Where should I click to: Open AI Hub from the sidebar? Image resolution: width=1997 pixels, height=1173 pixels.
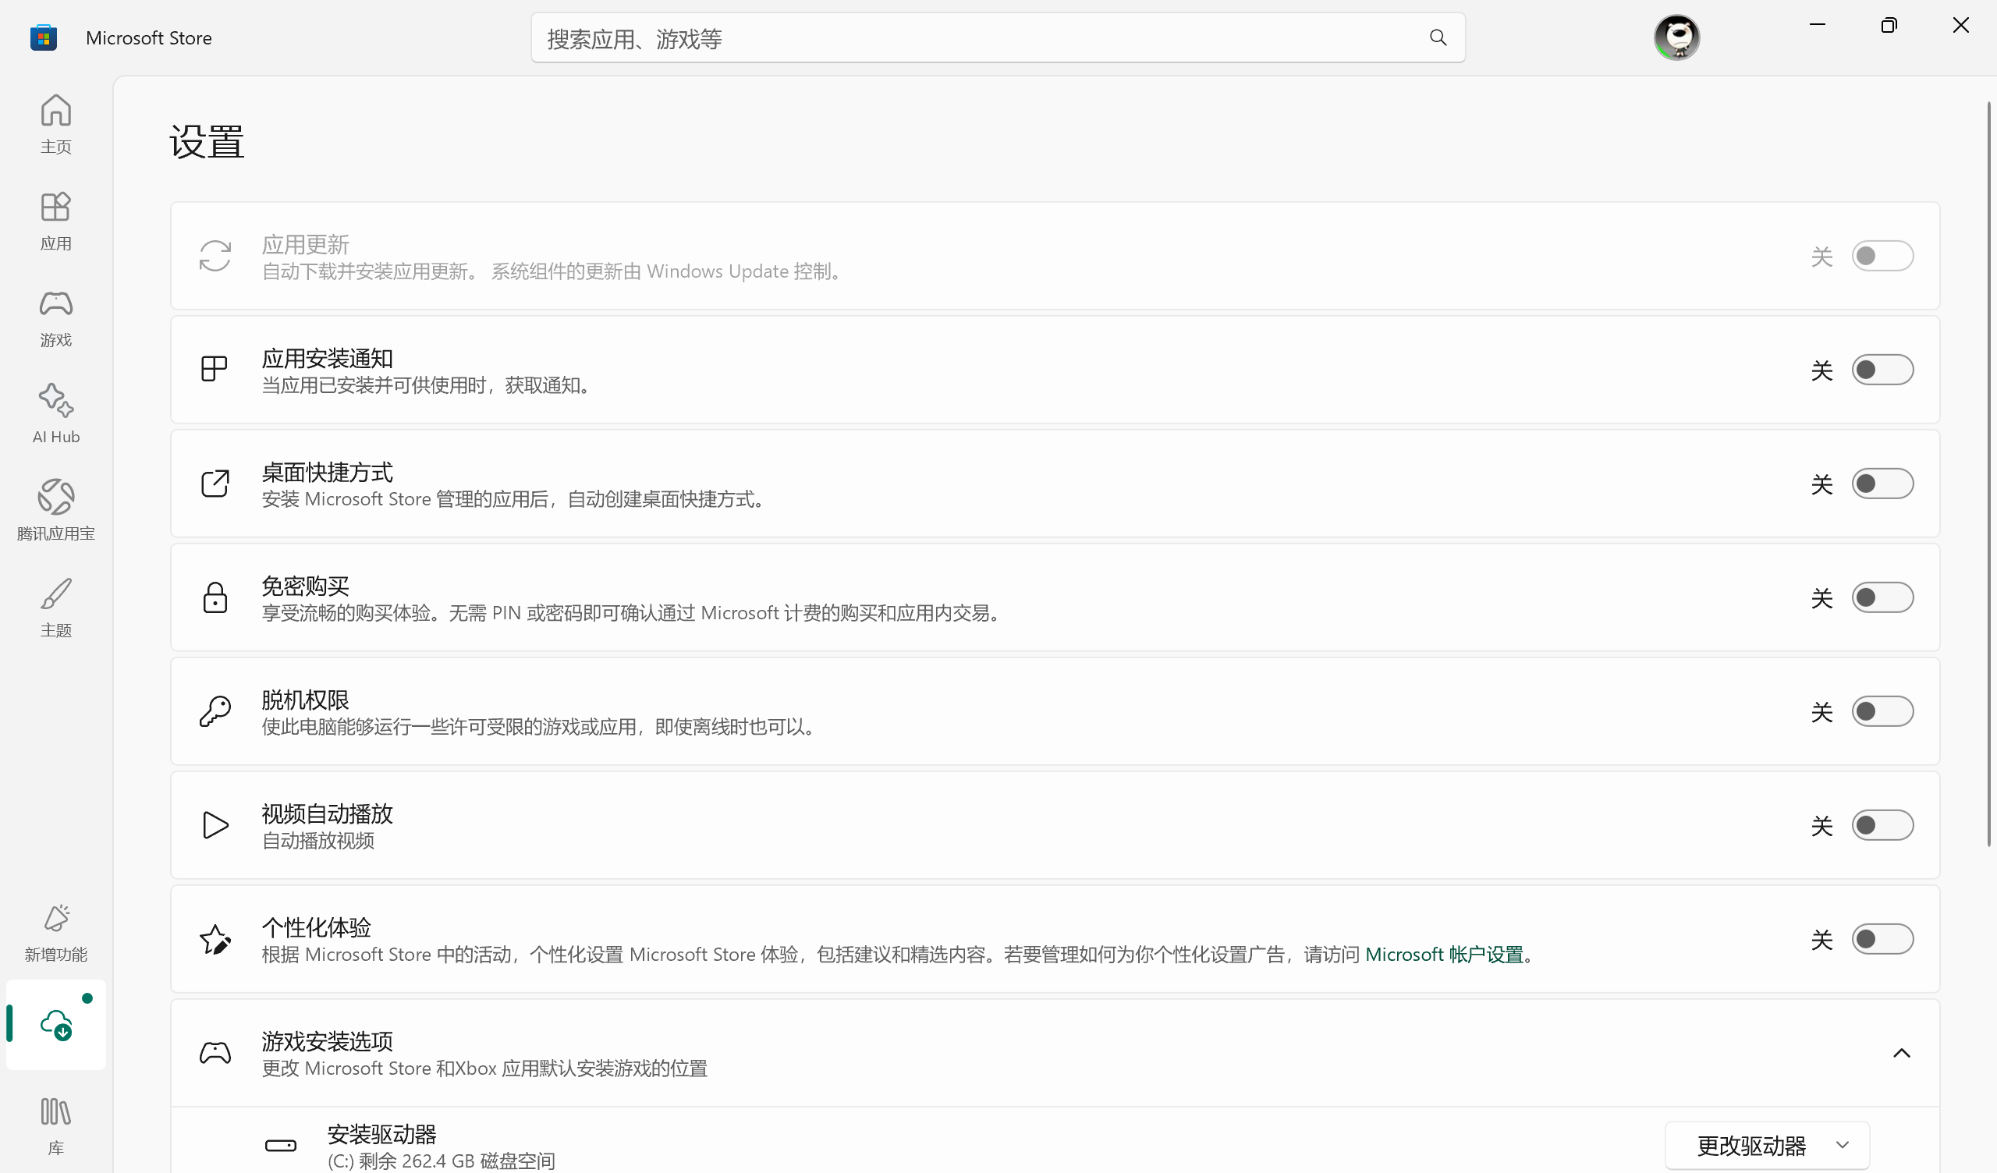coord(55,414)
